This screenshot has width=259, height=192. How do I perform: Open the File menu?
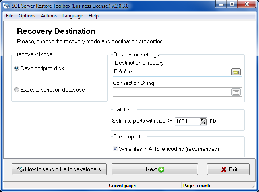pos(10,16)
